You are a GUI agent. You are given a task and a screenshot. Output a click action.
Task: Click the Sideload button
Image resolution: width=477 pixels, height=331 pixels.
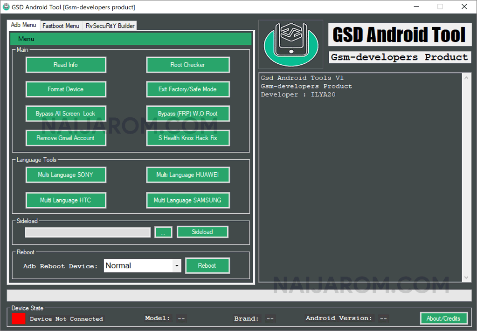tap(202, 232)
